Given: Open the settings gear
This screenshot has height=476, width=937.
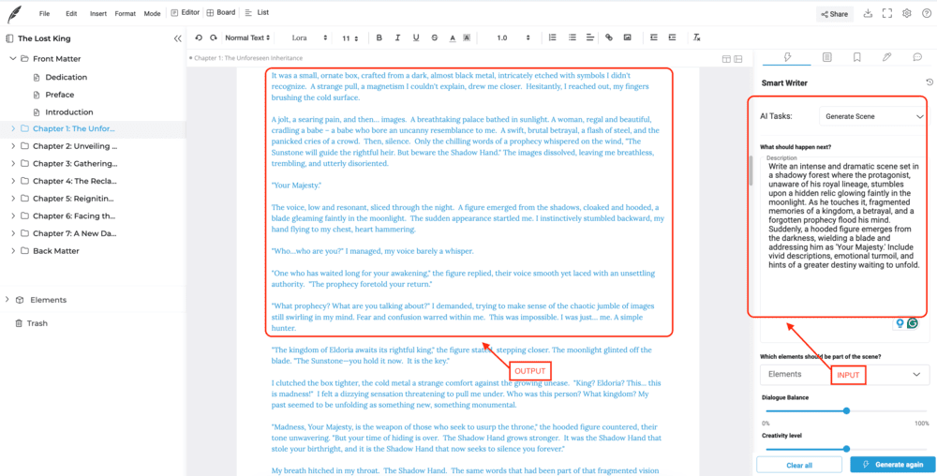Looking at the screenshot, I should (906, 13).
